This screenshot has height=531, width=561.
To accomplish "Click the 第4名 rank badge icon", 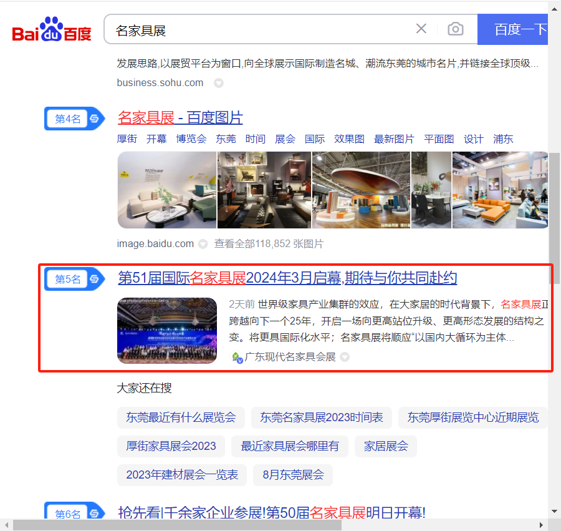I will [x=94, y=119].
